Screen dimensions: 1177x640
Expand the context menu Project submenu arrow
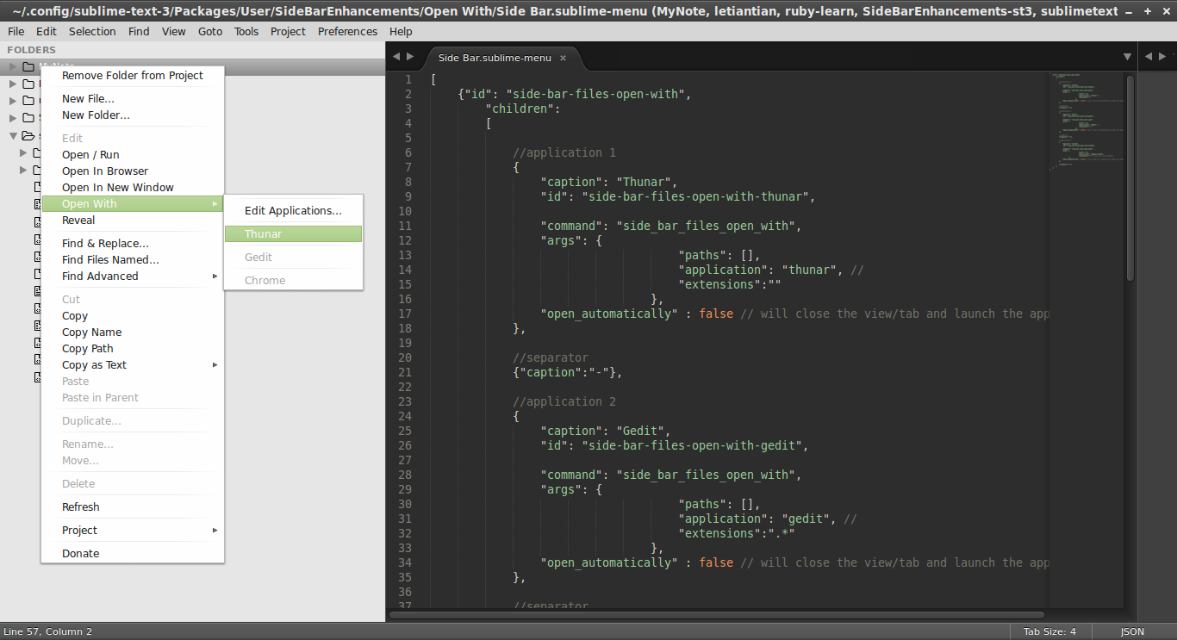215,531
